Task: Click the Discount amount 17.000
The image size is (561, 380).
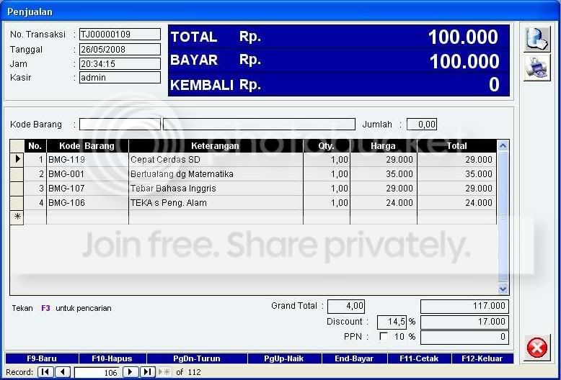Action: pyautogui.click(x=464, y=322)
